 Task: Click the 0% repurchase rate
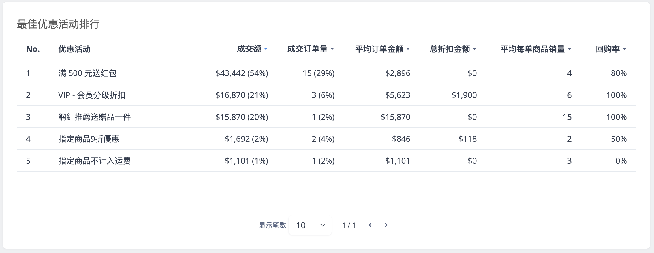[x=621, y=161]
